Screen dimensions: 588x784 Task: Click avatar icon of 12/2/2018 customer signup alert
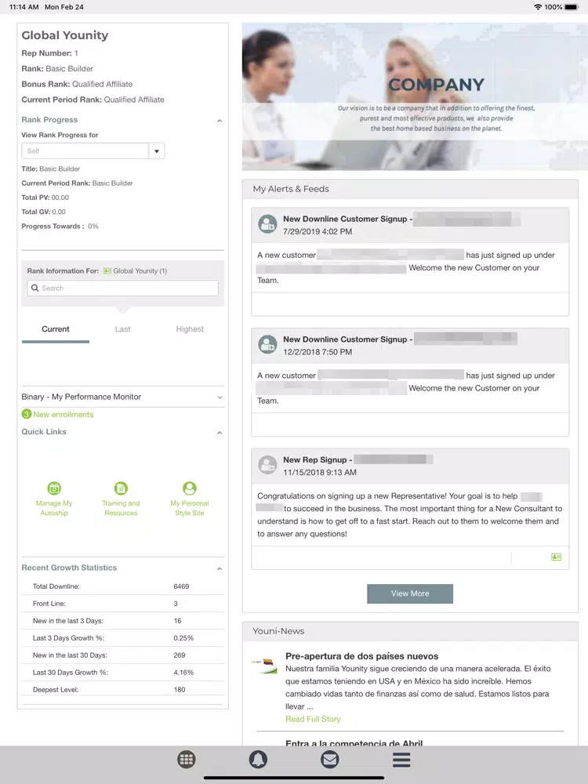(x=267, y=344)
